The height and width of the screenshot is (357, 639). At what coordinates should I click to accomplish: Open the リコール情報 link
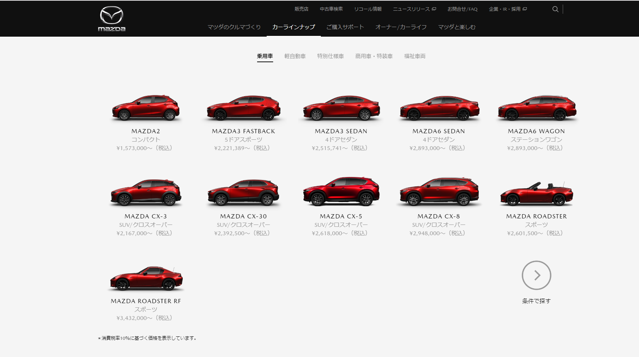[368, 9]
